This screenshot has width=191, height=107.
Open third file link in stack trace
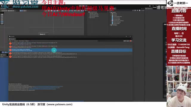pyautogui.click(x=42, y=89)
